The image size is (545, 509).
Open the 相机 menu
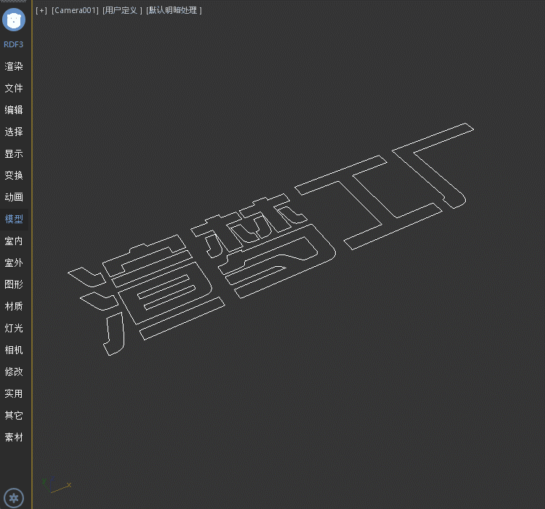[x=14, y=350]
